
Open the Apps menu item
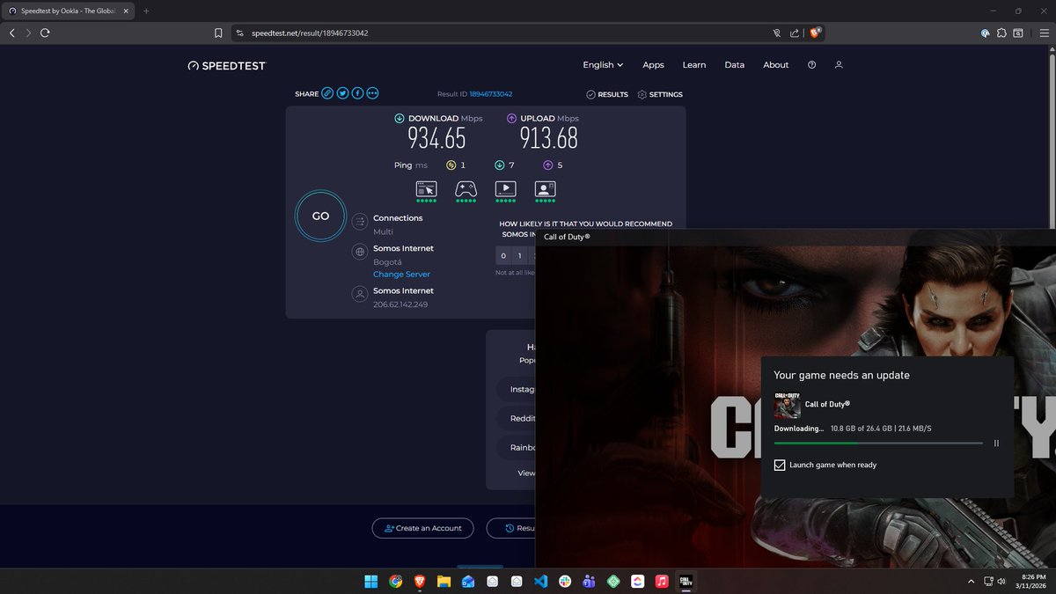pyautogui.click(x=653, y=65)
